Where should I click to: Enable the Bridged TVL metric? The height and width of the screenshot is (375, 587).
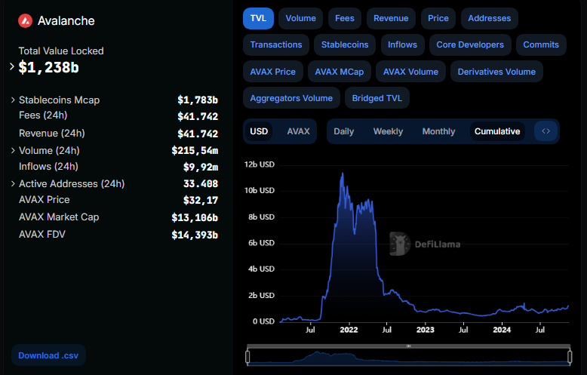(377, 98)
